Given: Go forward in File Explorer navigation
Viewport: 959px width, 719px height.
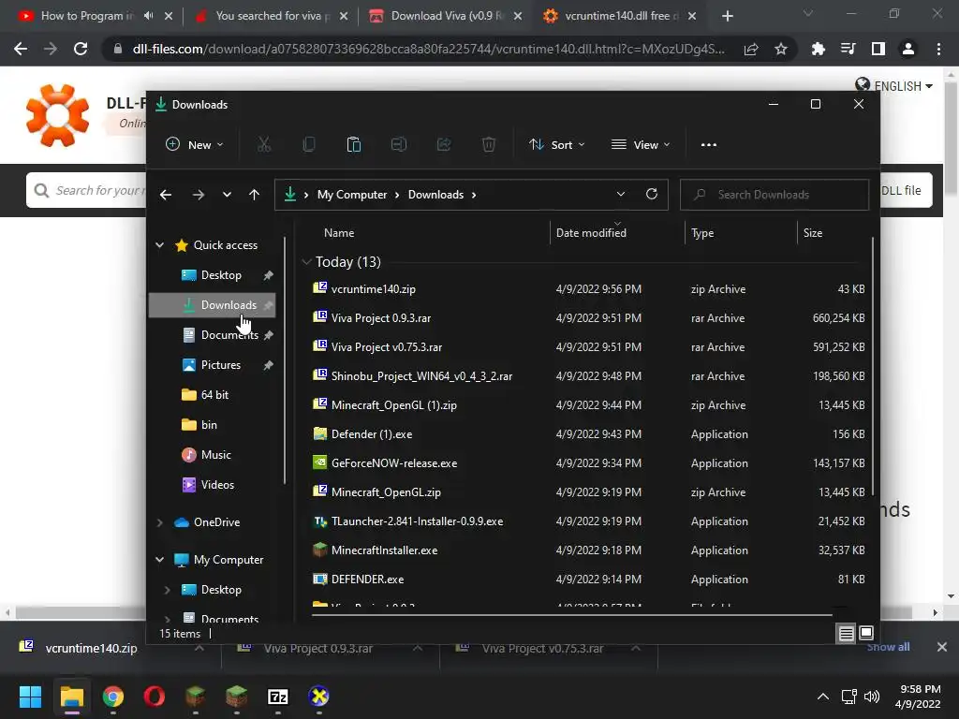Looking at the screenshot, I should point(199,195).
